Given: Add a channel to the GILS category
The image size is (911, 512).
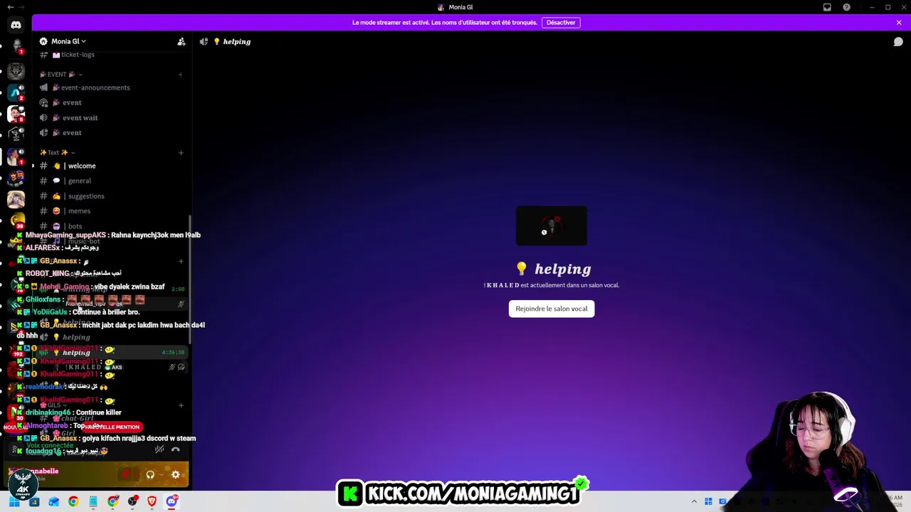Looking at the screenshot, I should click(x=181, y=405).
